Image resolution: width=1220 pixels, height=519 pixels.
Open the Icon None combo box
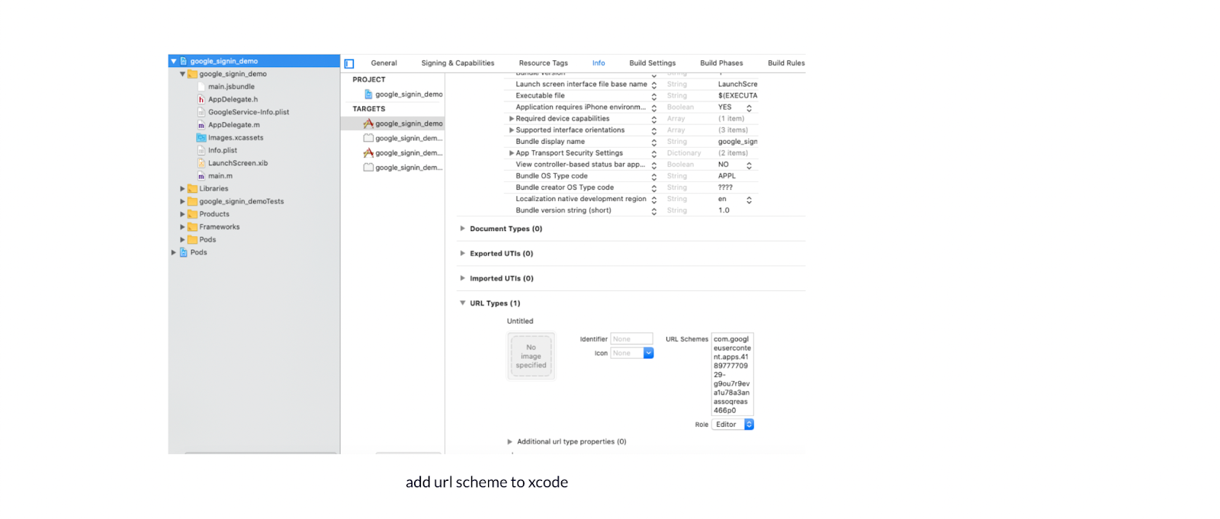632,353
